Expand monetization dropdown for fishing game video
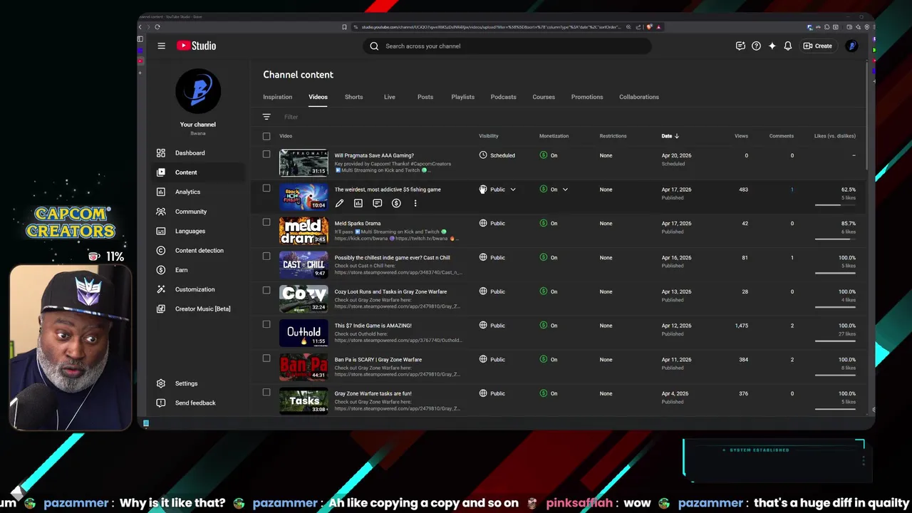The width and height of the screenshot is (912, 513). point(565,190)
